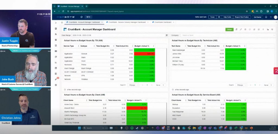
Task: Click the browser address bar URL
Action: pyautogui.click(x=97, y=11)
